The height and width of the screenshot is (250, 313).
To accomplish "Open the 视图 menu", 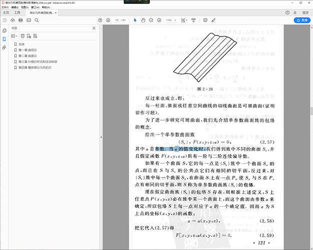I will pos(25,7).
